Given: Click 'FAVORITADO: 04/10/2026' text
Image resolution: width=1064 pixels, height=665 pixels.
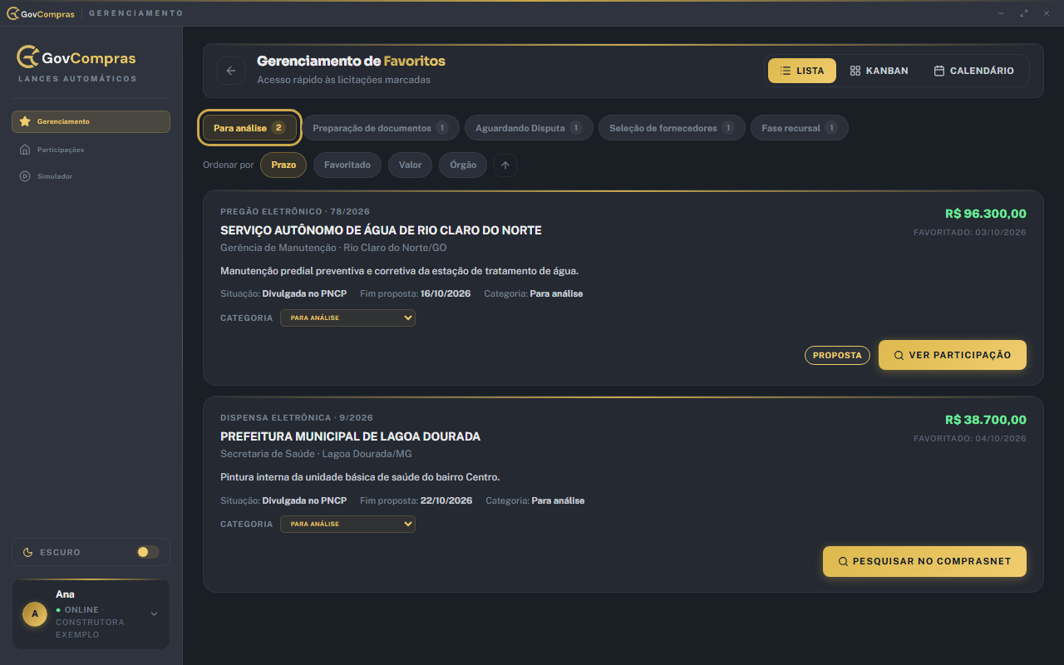Looking at the screenshot, I should click(970, 438).
